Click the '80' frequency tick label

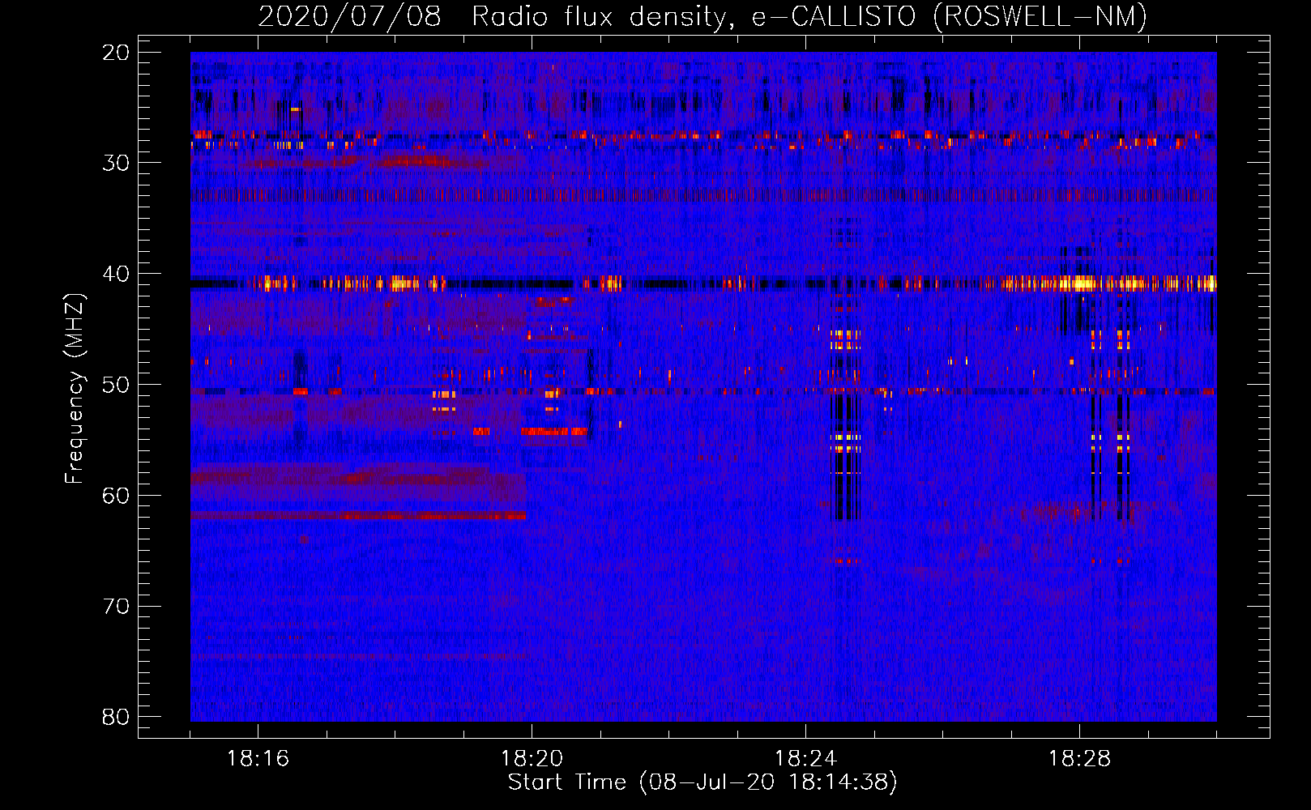pos(116,717)
